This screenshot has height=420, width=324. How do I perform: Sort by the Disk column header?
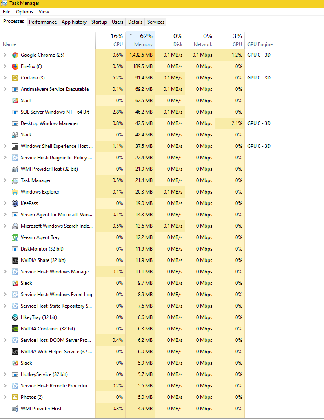pos(170,40)
